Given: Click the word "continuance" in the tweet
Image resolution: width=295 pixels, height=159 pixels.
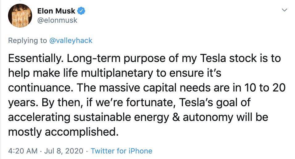Looking at the screenshot, I should coord(39,87).
